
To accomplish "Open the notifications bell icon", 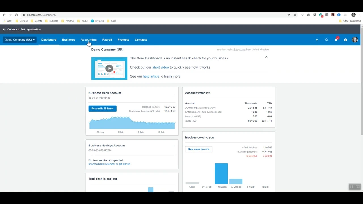I will click(x=336, y=40).
